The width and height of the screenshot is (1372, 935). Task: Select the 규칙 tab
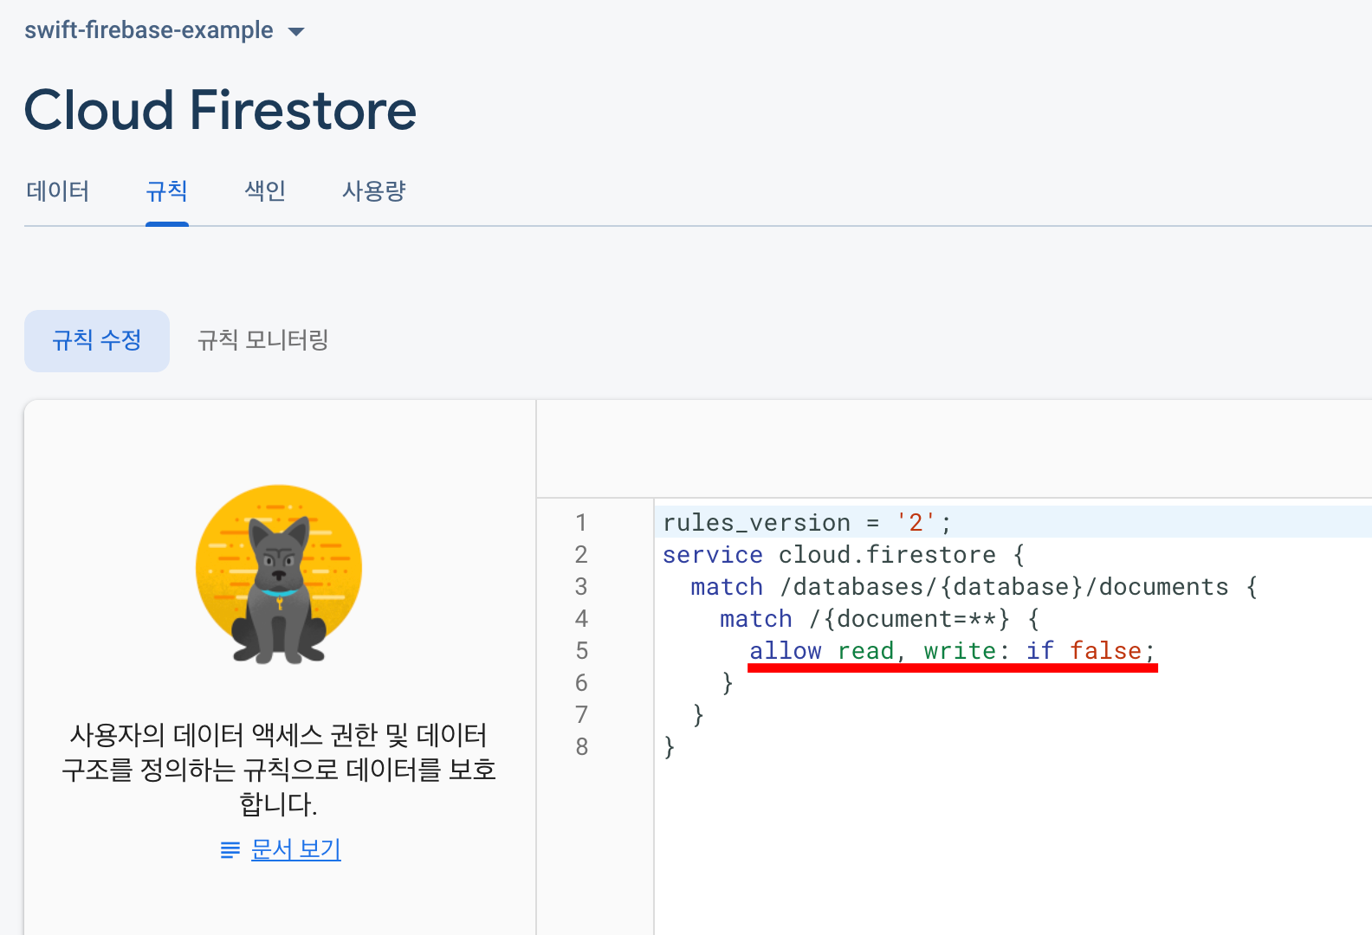coord(166,191)
